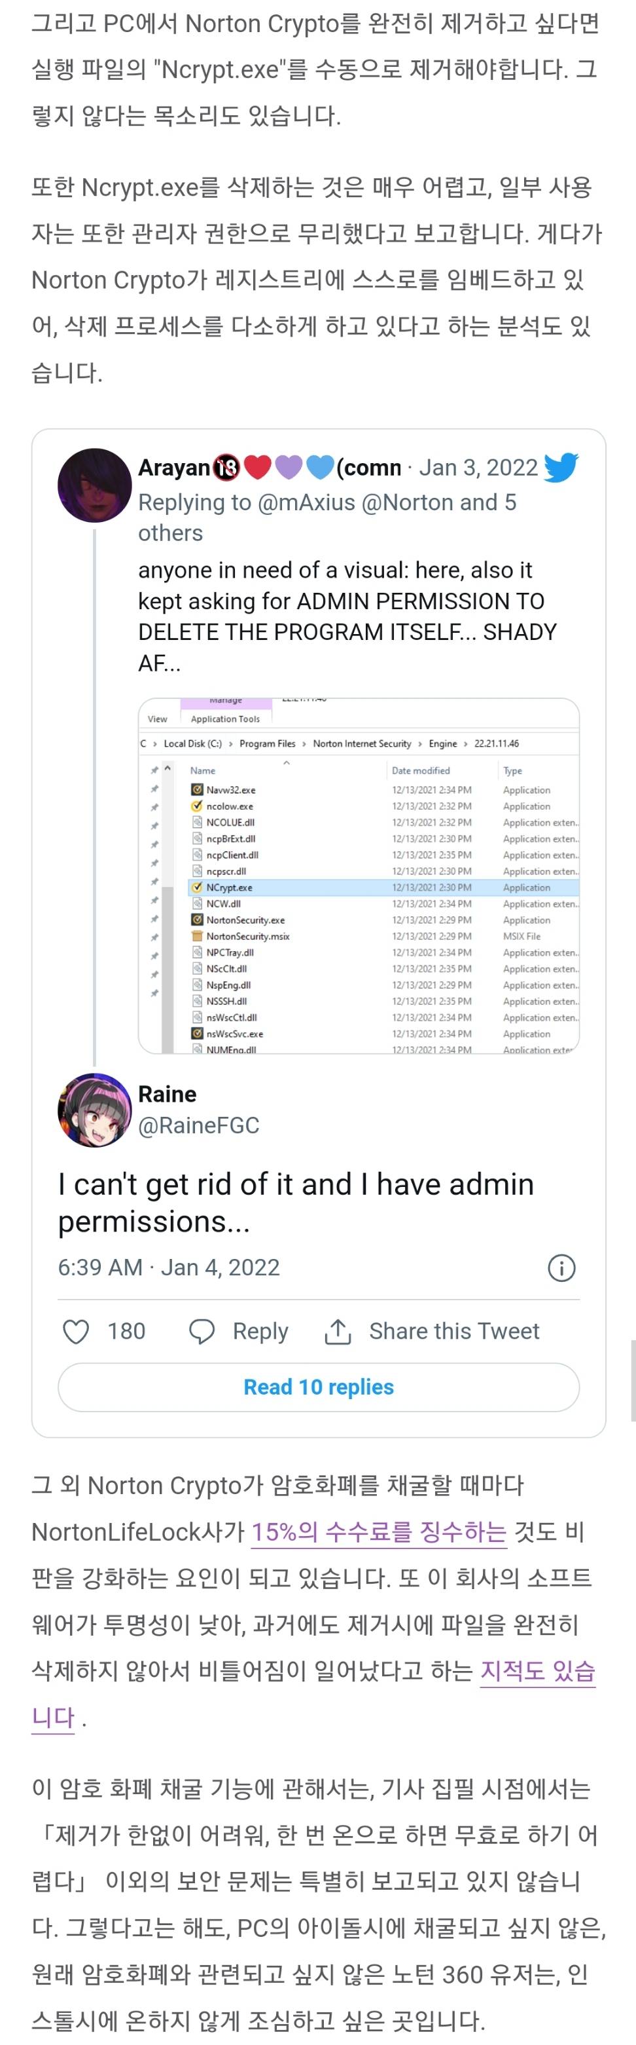Open the 15% fee collection link
The image size is (636, 2045).
[x=378, y=1531]
